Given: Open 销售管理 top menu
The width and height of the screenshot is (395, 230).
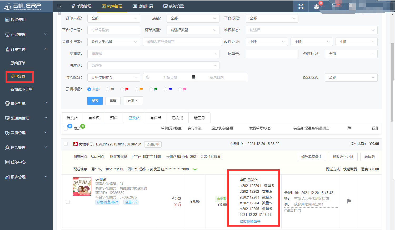Looking at the screenshot, I should (x=112, y=6).
